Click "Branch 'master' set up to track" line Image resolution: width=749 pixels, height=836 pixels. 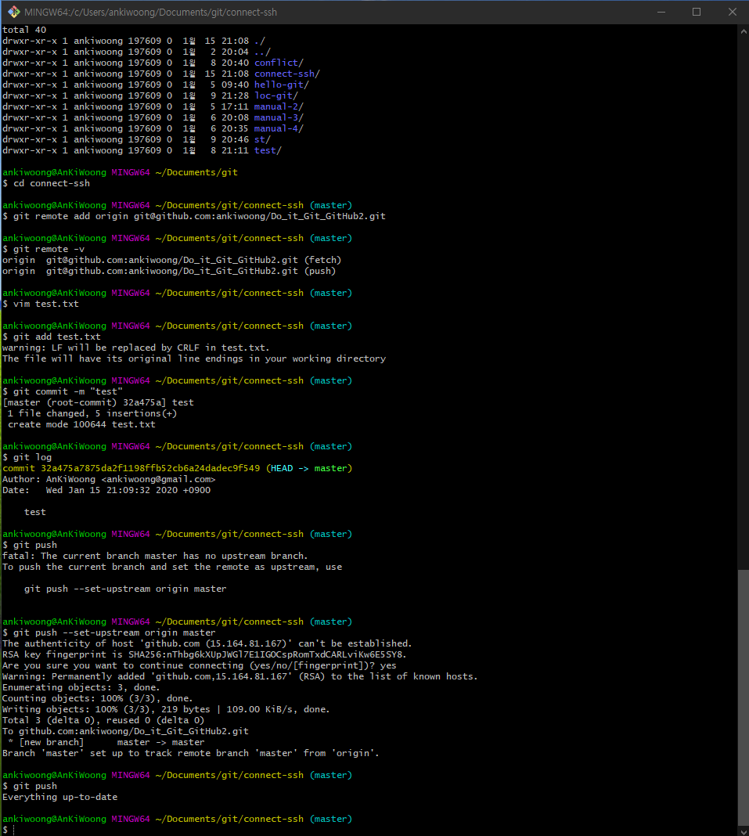point(191,753)
